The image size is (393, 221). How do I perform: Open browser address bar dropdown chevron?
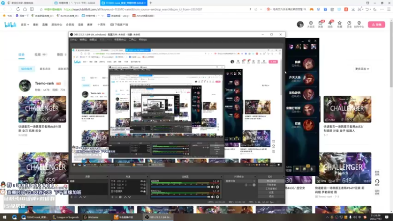tap(261, 9)
